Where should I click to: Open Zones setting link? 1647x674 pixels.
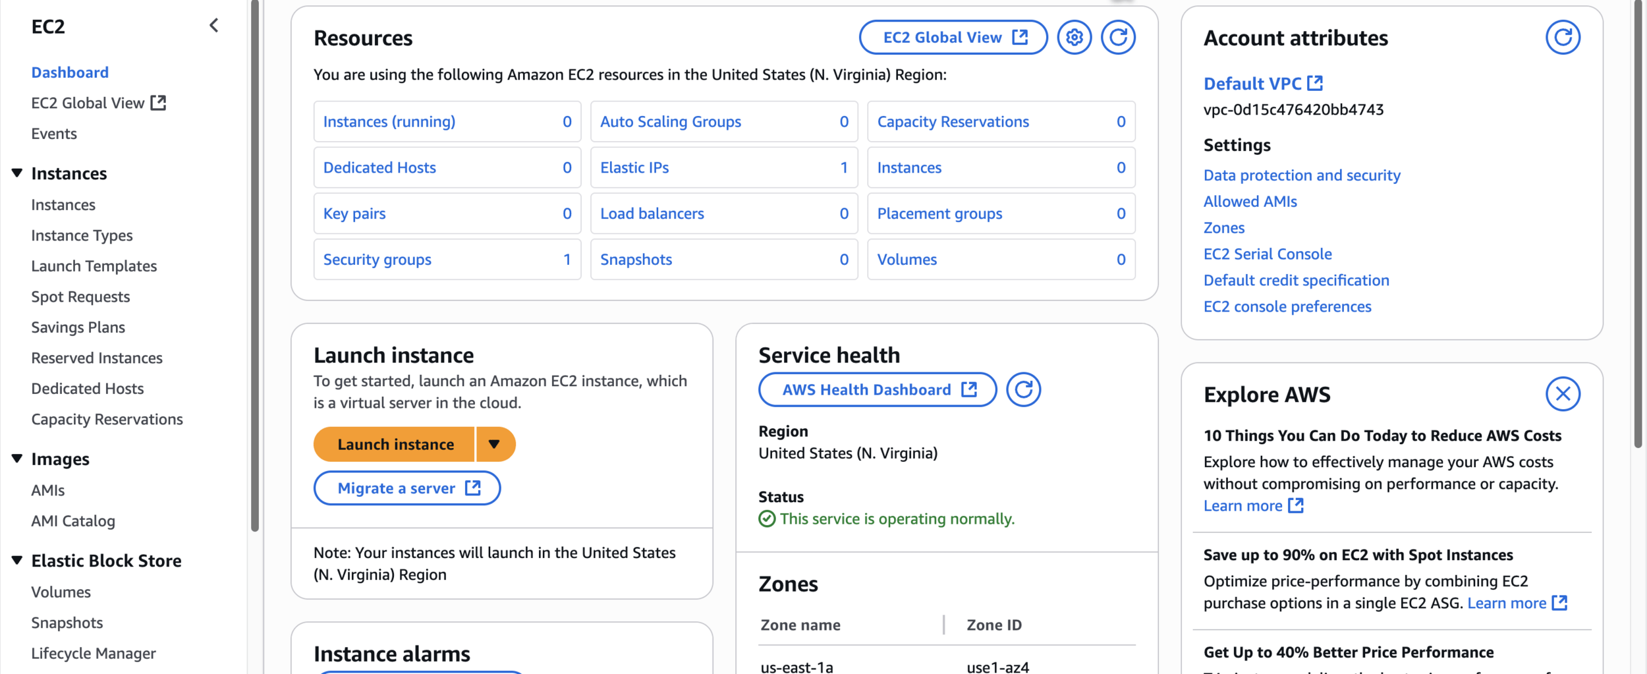point(1224,228)
